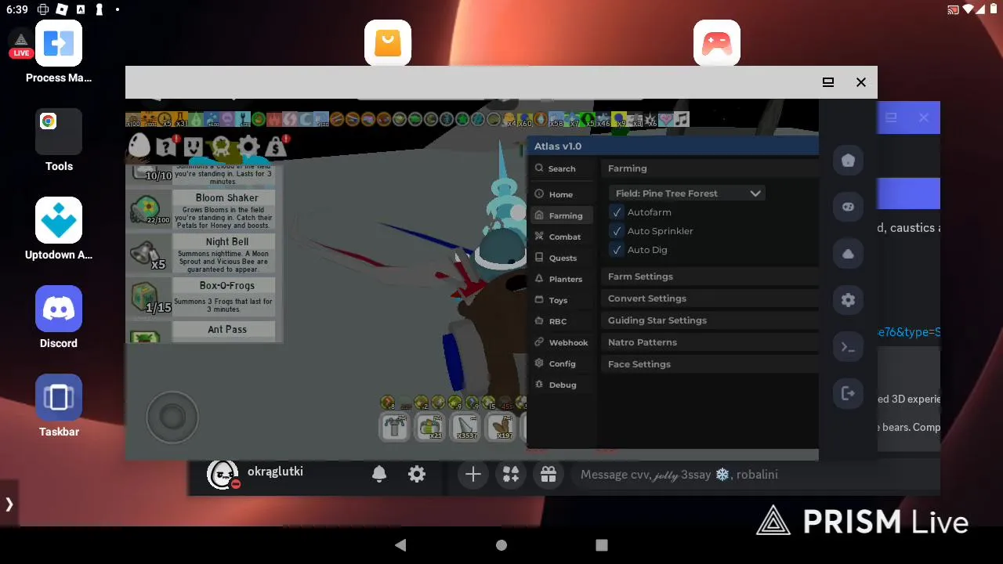
Task: Open the badges ribbon icon in game
Action: [x=221, y=146]
